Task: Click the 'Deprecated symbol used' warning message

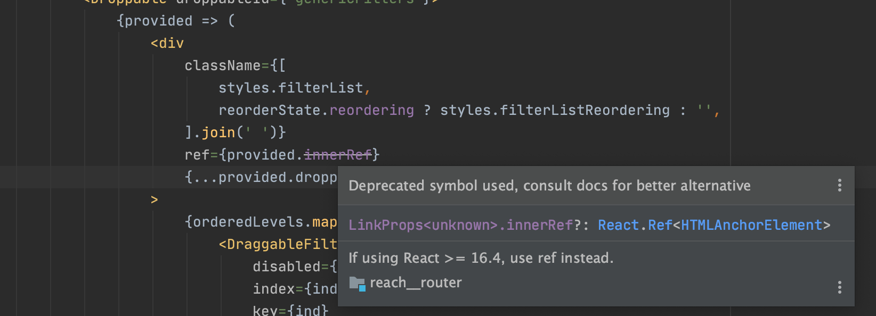Action: [549, 186]
